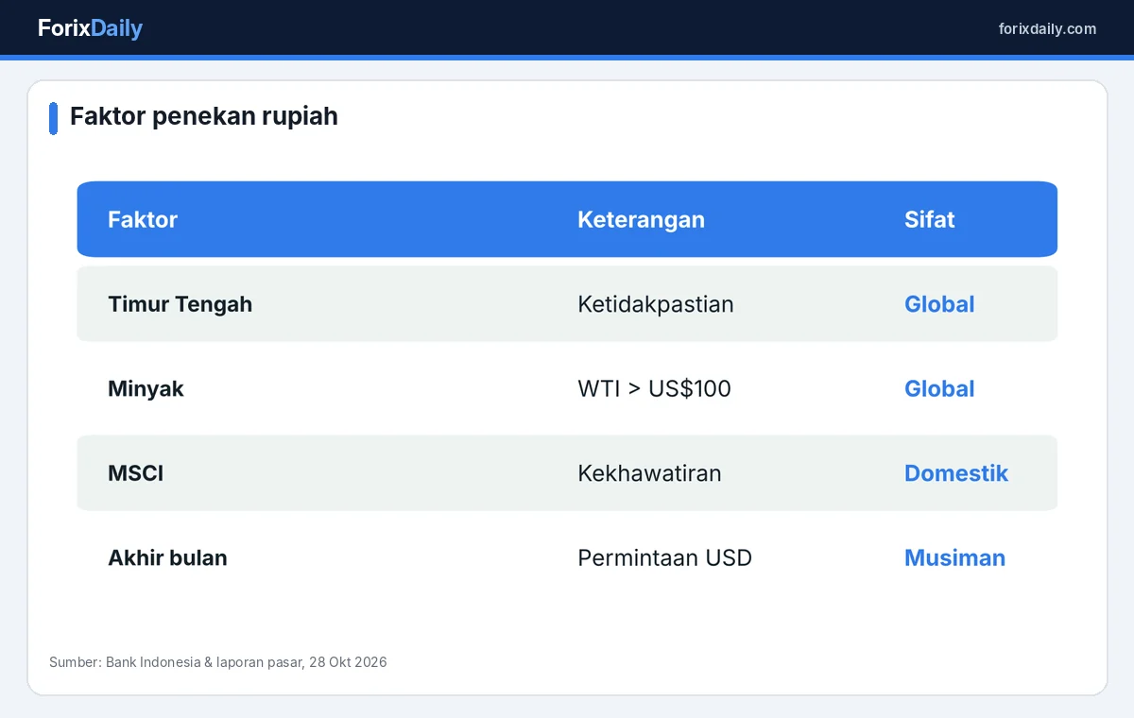Click the 'Keterangan' column header
1134x718 pixels.
641,219
